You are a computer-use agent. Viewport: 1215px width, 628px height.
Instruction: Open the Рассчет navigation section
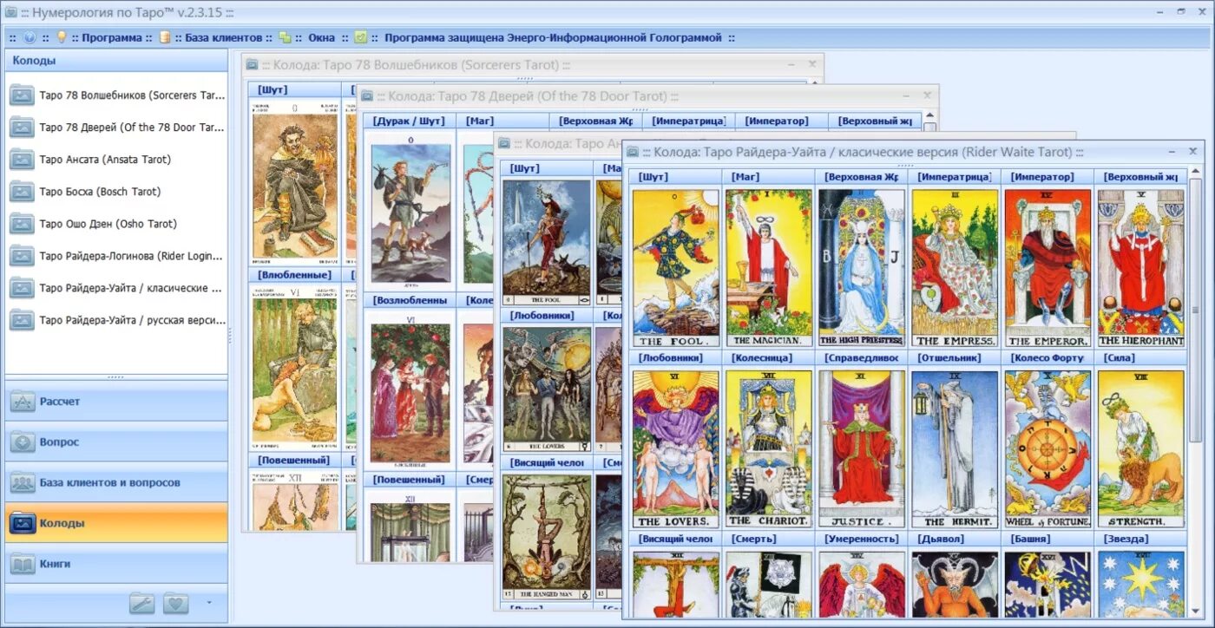(116, 402)
